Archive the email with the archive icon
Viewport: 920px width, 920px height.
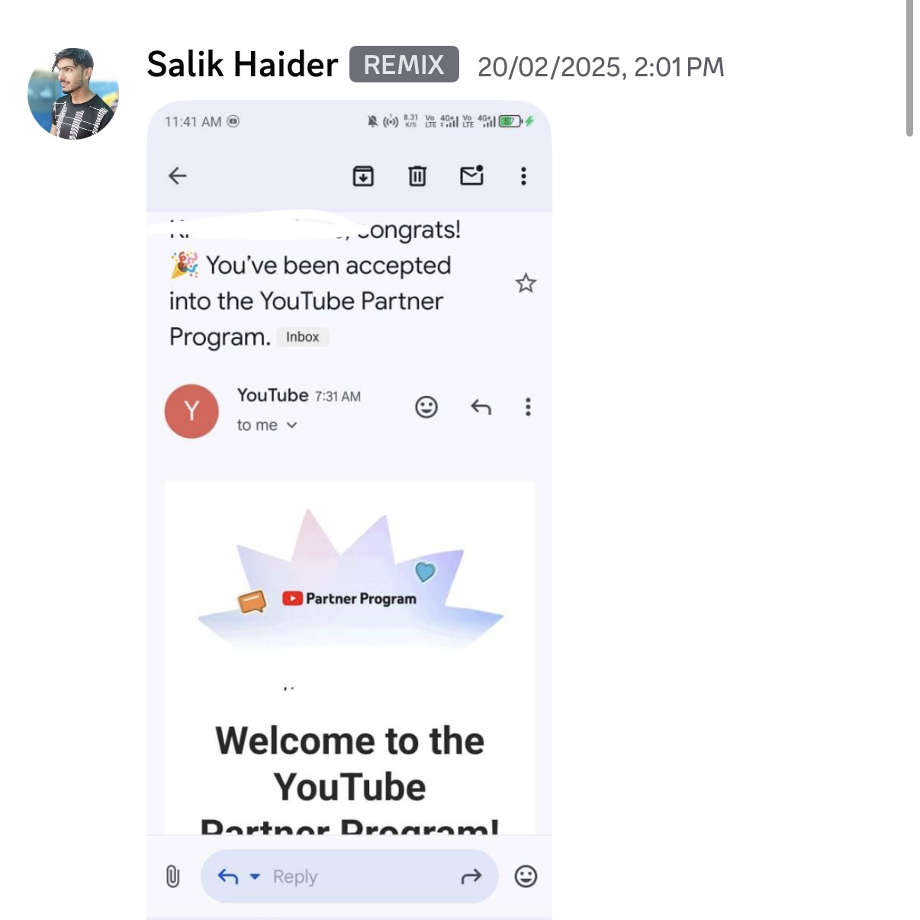[363, 176]
